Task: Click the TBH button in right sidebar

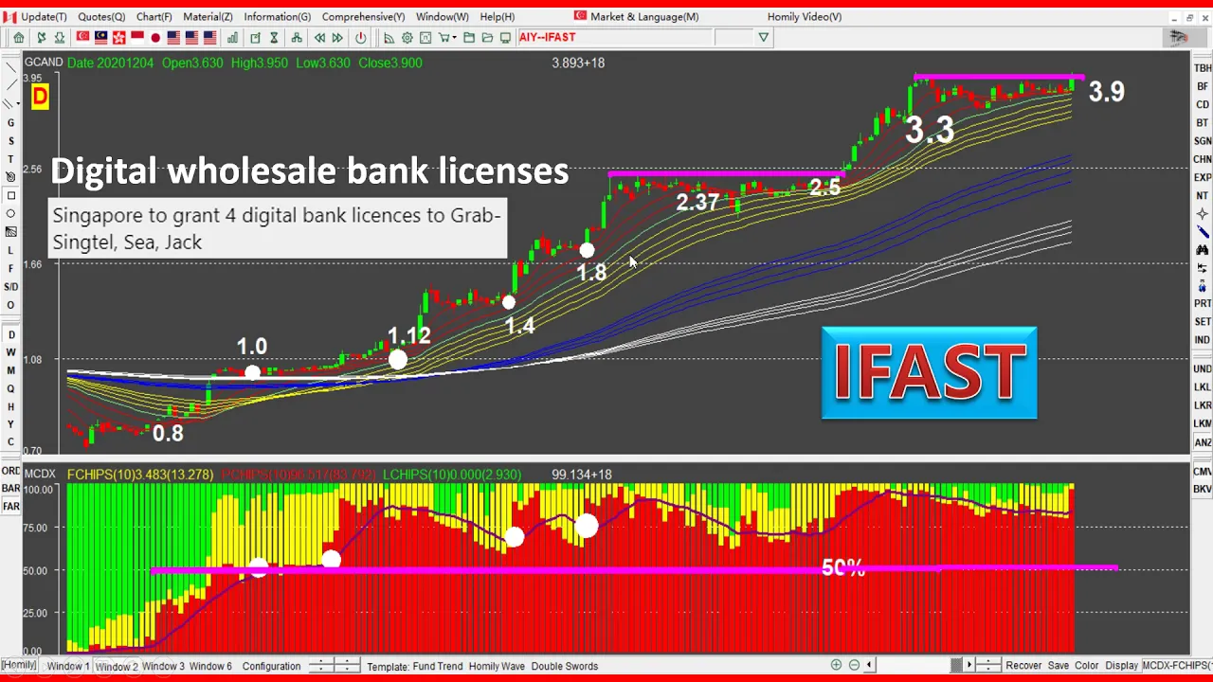Action: click(x=1203, y=68)
